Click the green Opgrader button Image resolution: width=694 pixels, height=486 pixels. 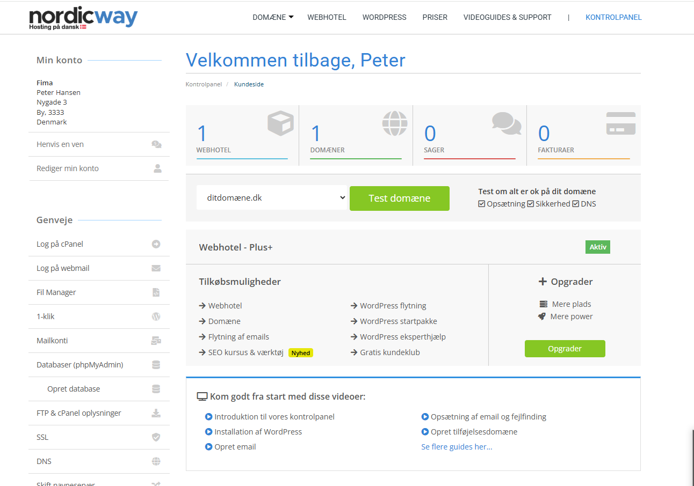click(x=565, y=349)
